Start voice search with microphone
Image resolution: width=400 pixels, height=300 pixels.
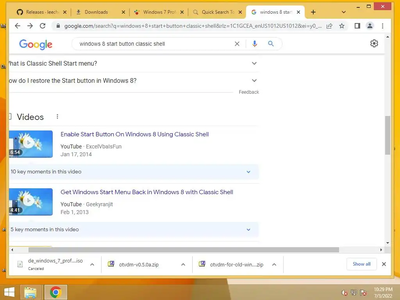tap(255, 44)
